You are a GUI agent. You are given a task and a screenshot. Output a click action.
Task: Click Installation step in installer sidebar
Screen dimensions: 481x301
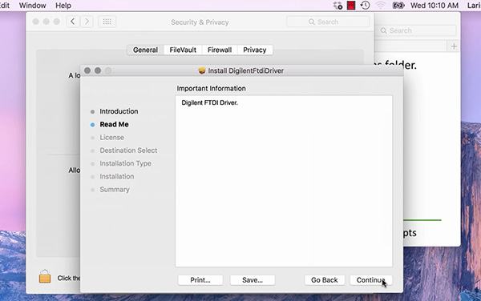[116, 176]
